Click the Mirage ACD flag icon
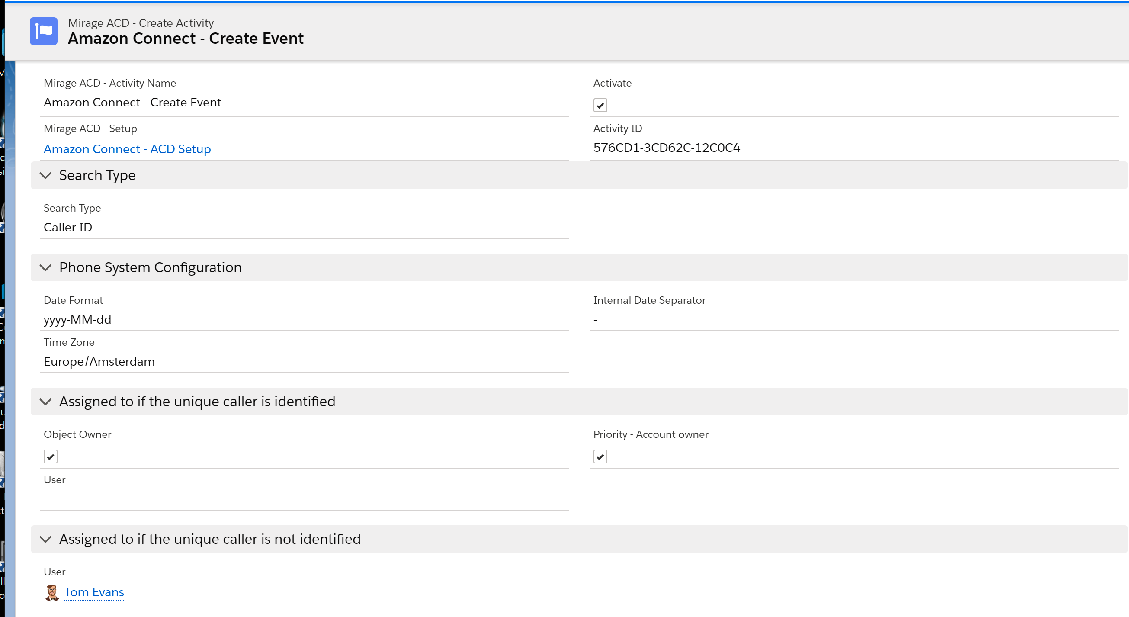Viewport: 1129px width, 617px height. click(43, 31)
